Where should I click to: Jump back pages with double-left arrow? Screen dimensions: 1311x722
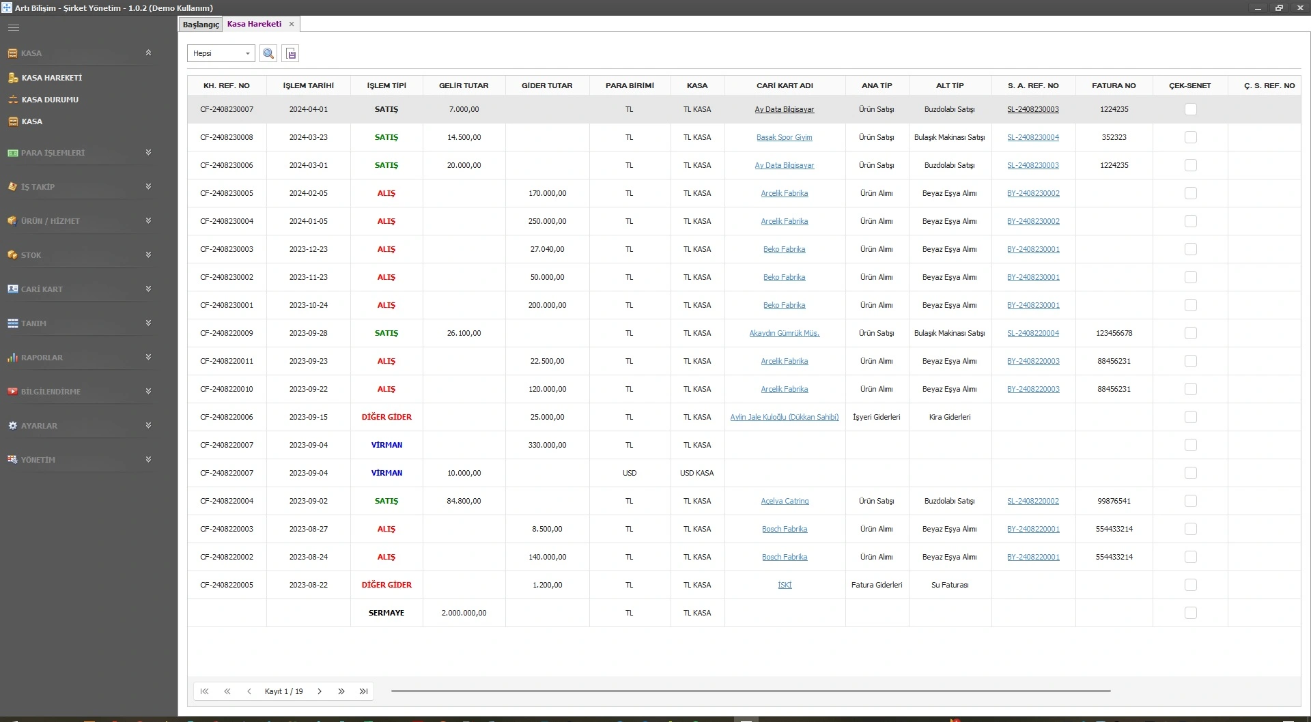point(227,691)
